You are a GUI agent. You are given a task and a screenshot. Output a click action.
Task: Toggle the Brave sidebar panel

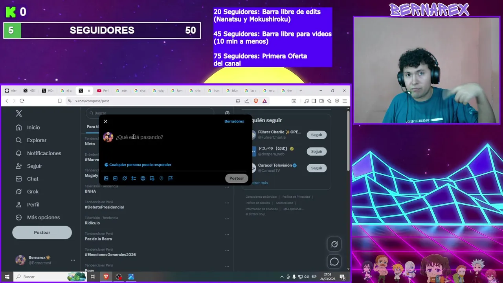pos(314,101)
